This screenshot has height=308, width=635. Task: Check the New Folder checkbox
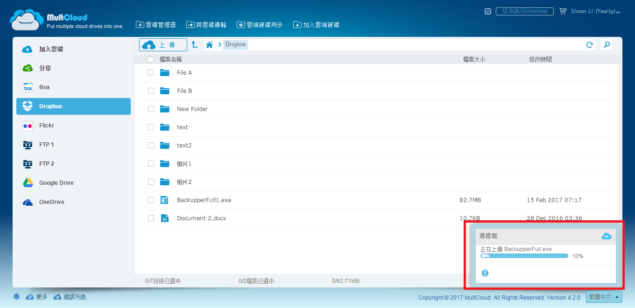(x=151, y=109)
